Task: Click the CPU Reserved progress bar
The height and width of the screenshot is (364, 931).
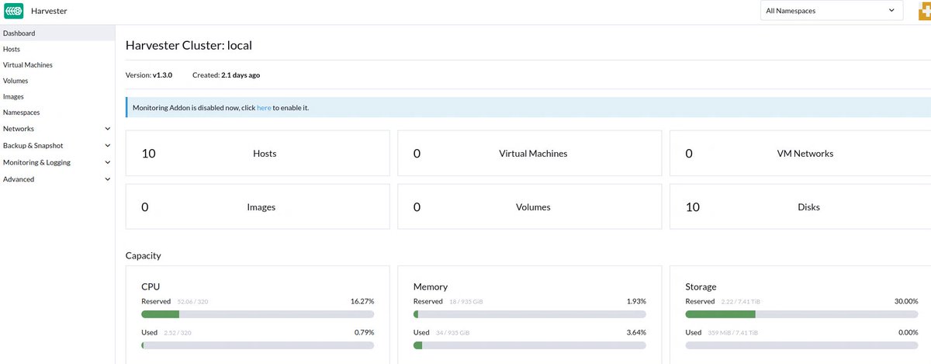Action: (258, 314)
